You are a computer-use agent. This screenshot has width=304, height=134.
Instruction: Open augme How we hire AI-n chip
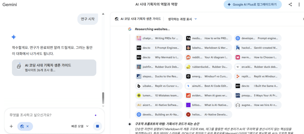258,105
